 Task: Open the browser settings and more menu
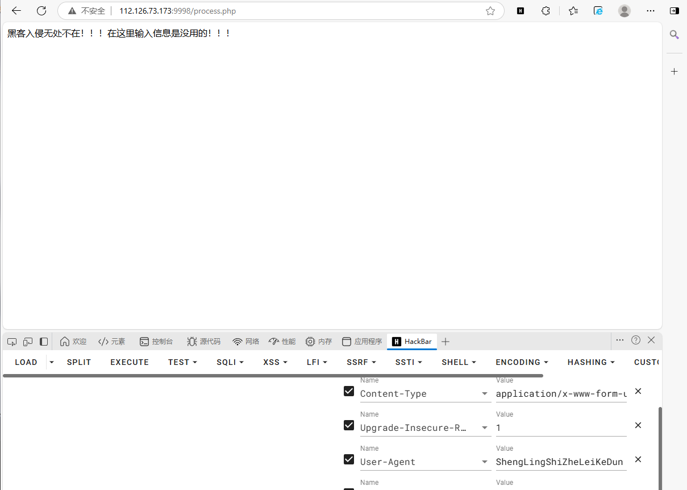pos(651,11)
